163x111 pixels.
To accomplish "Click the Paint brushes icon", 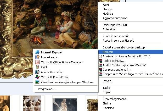I will click(37, 67).
